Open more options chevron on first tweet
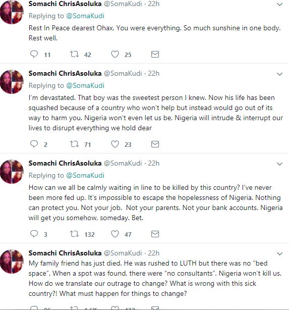The width and height of the screenshot is (289, 310). coord(280,5)
